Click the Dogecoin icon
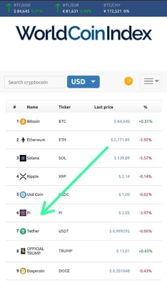The height and width of the screenshot is (281, 167). (x=23, y=271)
